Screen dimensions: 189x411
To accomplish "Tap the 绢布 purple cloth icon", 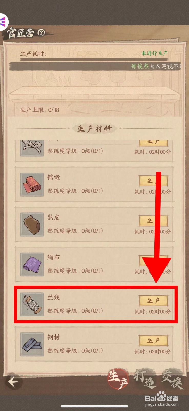I will click(32, 265).
